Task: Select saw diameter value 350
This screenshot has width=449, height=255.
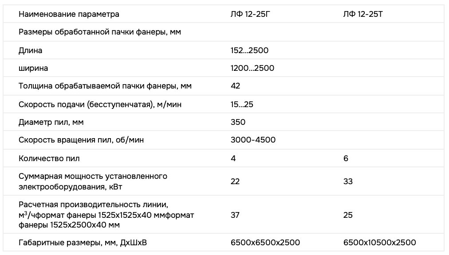Action: (238, 122)
